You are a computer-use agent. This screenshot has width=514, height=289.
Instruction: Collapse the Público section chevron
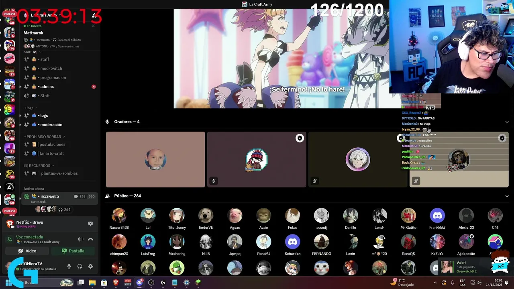(x=507, y=196)
